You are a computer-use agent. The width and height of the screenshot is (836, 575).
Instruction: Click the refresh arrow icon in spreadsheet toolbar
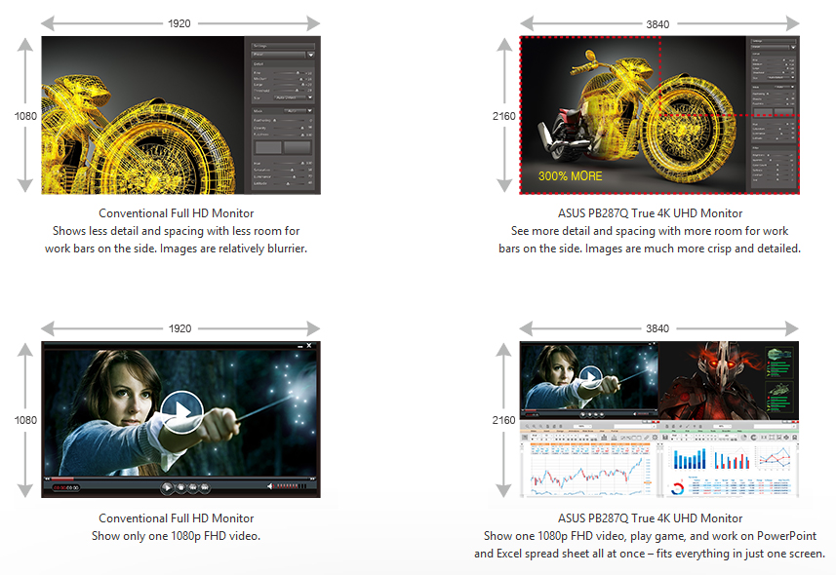(x=753, y=438)
